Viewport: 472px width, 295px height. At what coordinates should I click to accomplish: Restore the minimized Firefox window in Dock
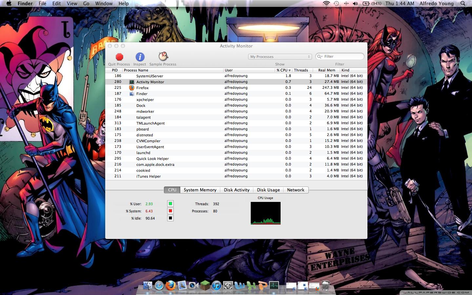[314, 287]
